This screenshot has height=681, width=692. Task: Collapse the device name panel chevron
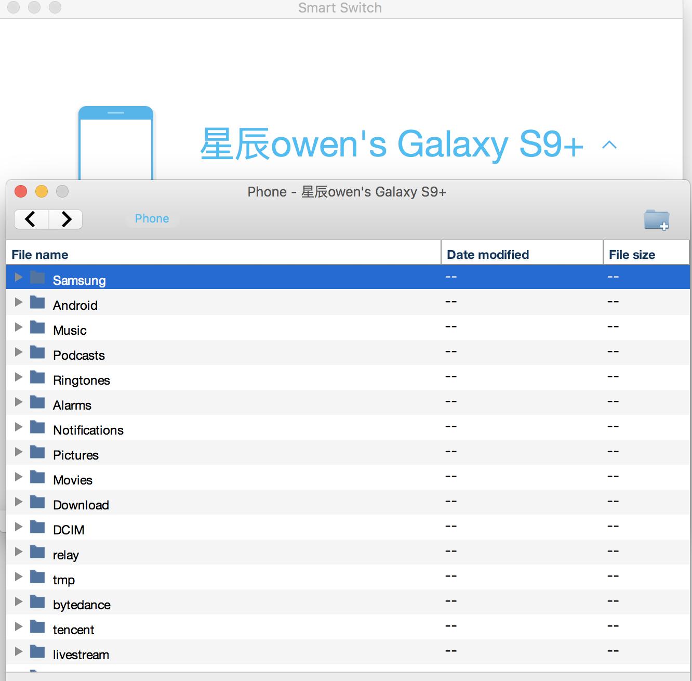(610, 146)
